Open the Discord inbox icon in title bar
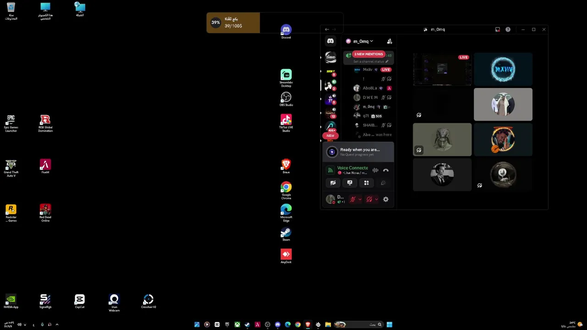The image size is (587, 330). coord(498,29)
